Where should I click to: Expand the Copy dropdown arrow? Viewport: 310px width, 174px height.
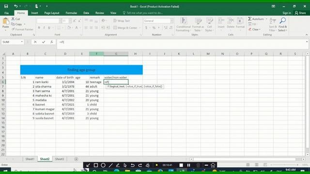25,24
